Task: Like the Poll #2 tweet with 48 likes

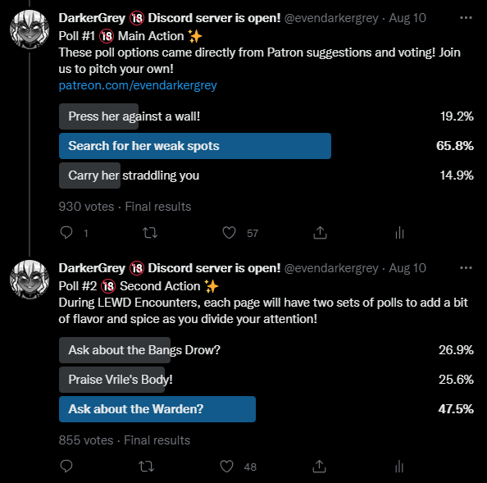Action: click(x=227, y=467)
